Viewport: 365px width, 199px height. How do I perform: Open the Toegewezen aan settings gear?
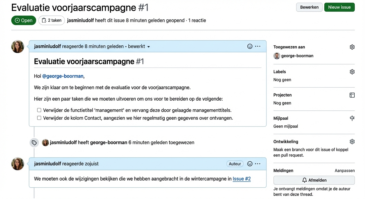tap(352, 47)
